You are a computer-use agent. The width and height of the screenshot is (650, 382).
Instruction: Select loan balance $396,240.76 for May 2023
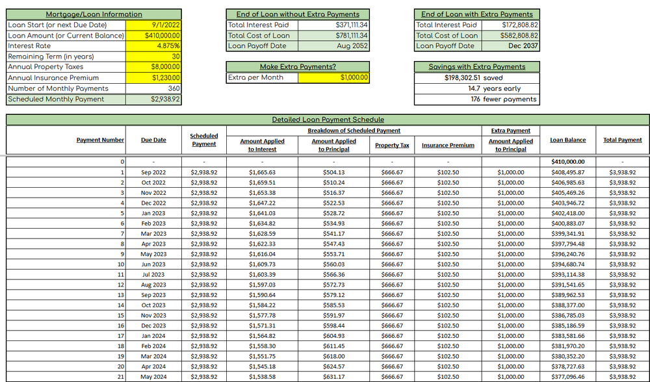568,254
